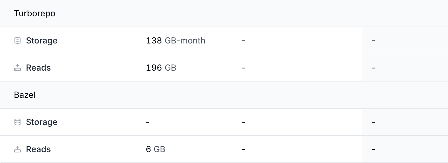Click the Reads label under Turborepo
Image resolution: width=448 pixels, height=163 pixels.
38,68
